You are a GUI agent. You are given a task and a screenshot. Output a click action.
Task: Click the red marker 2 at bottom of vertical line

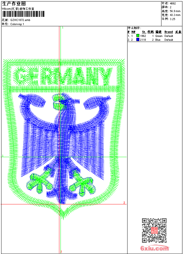coord(61,252)
